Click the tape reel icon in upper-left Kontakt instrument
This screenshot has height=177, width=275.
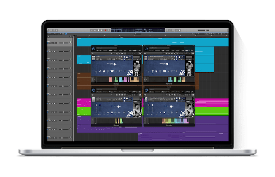point(112,71)
